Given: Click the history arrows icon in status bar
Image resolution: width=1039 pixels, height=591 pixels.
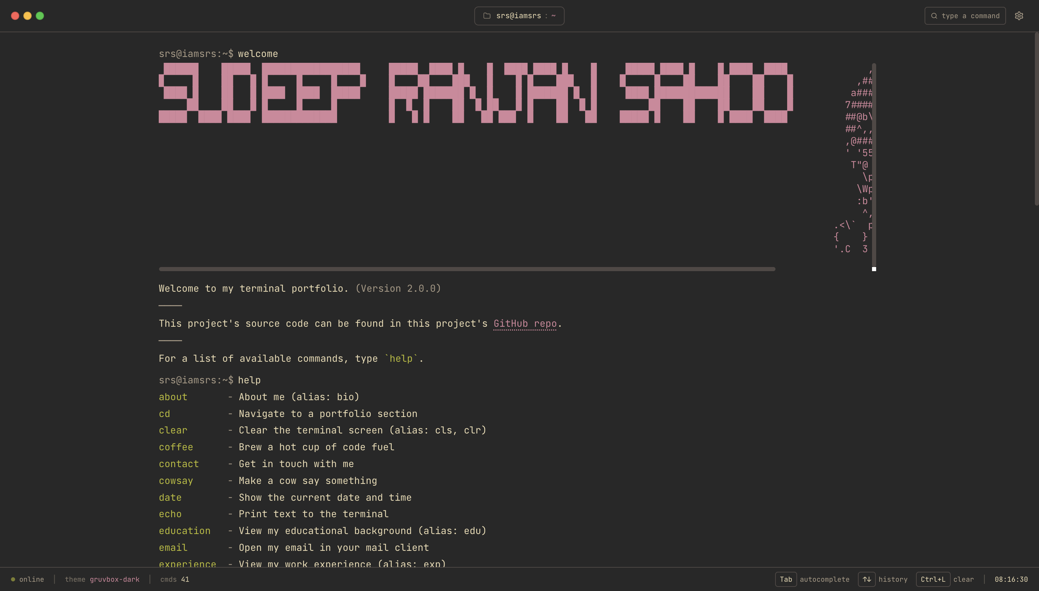Looking at the screenshot, I should pyautogui.click(x=867, y=579).
